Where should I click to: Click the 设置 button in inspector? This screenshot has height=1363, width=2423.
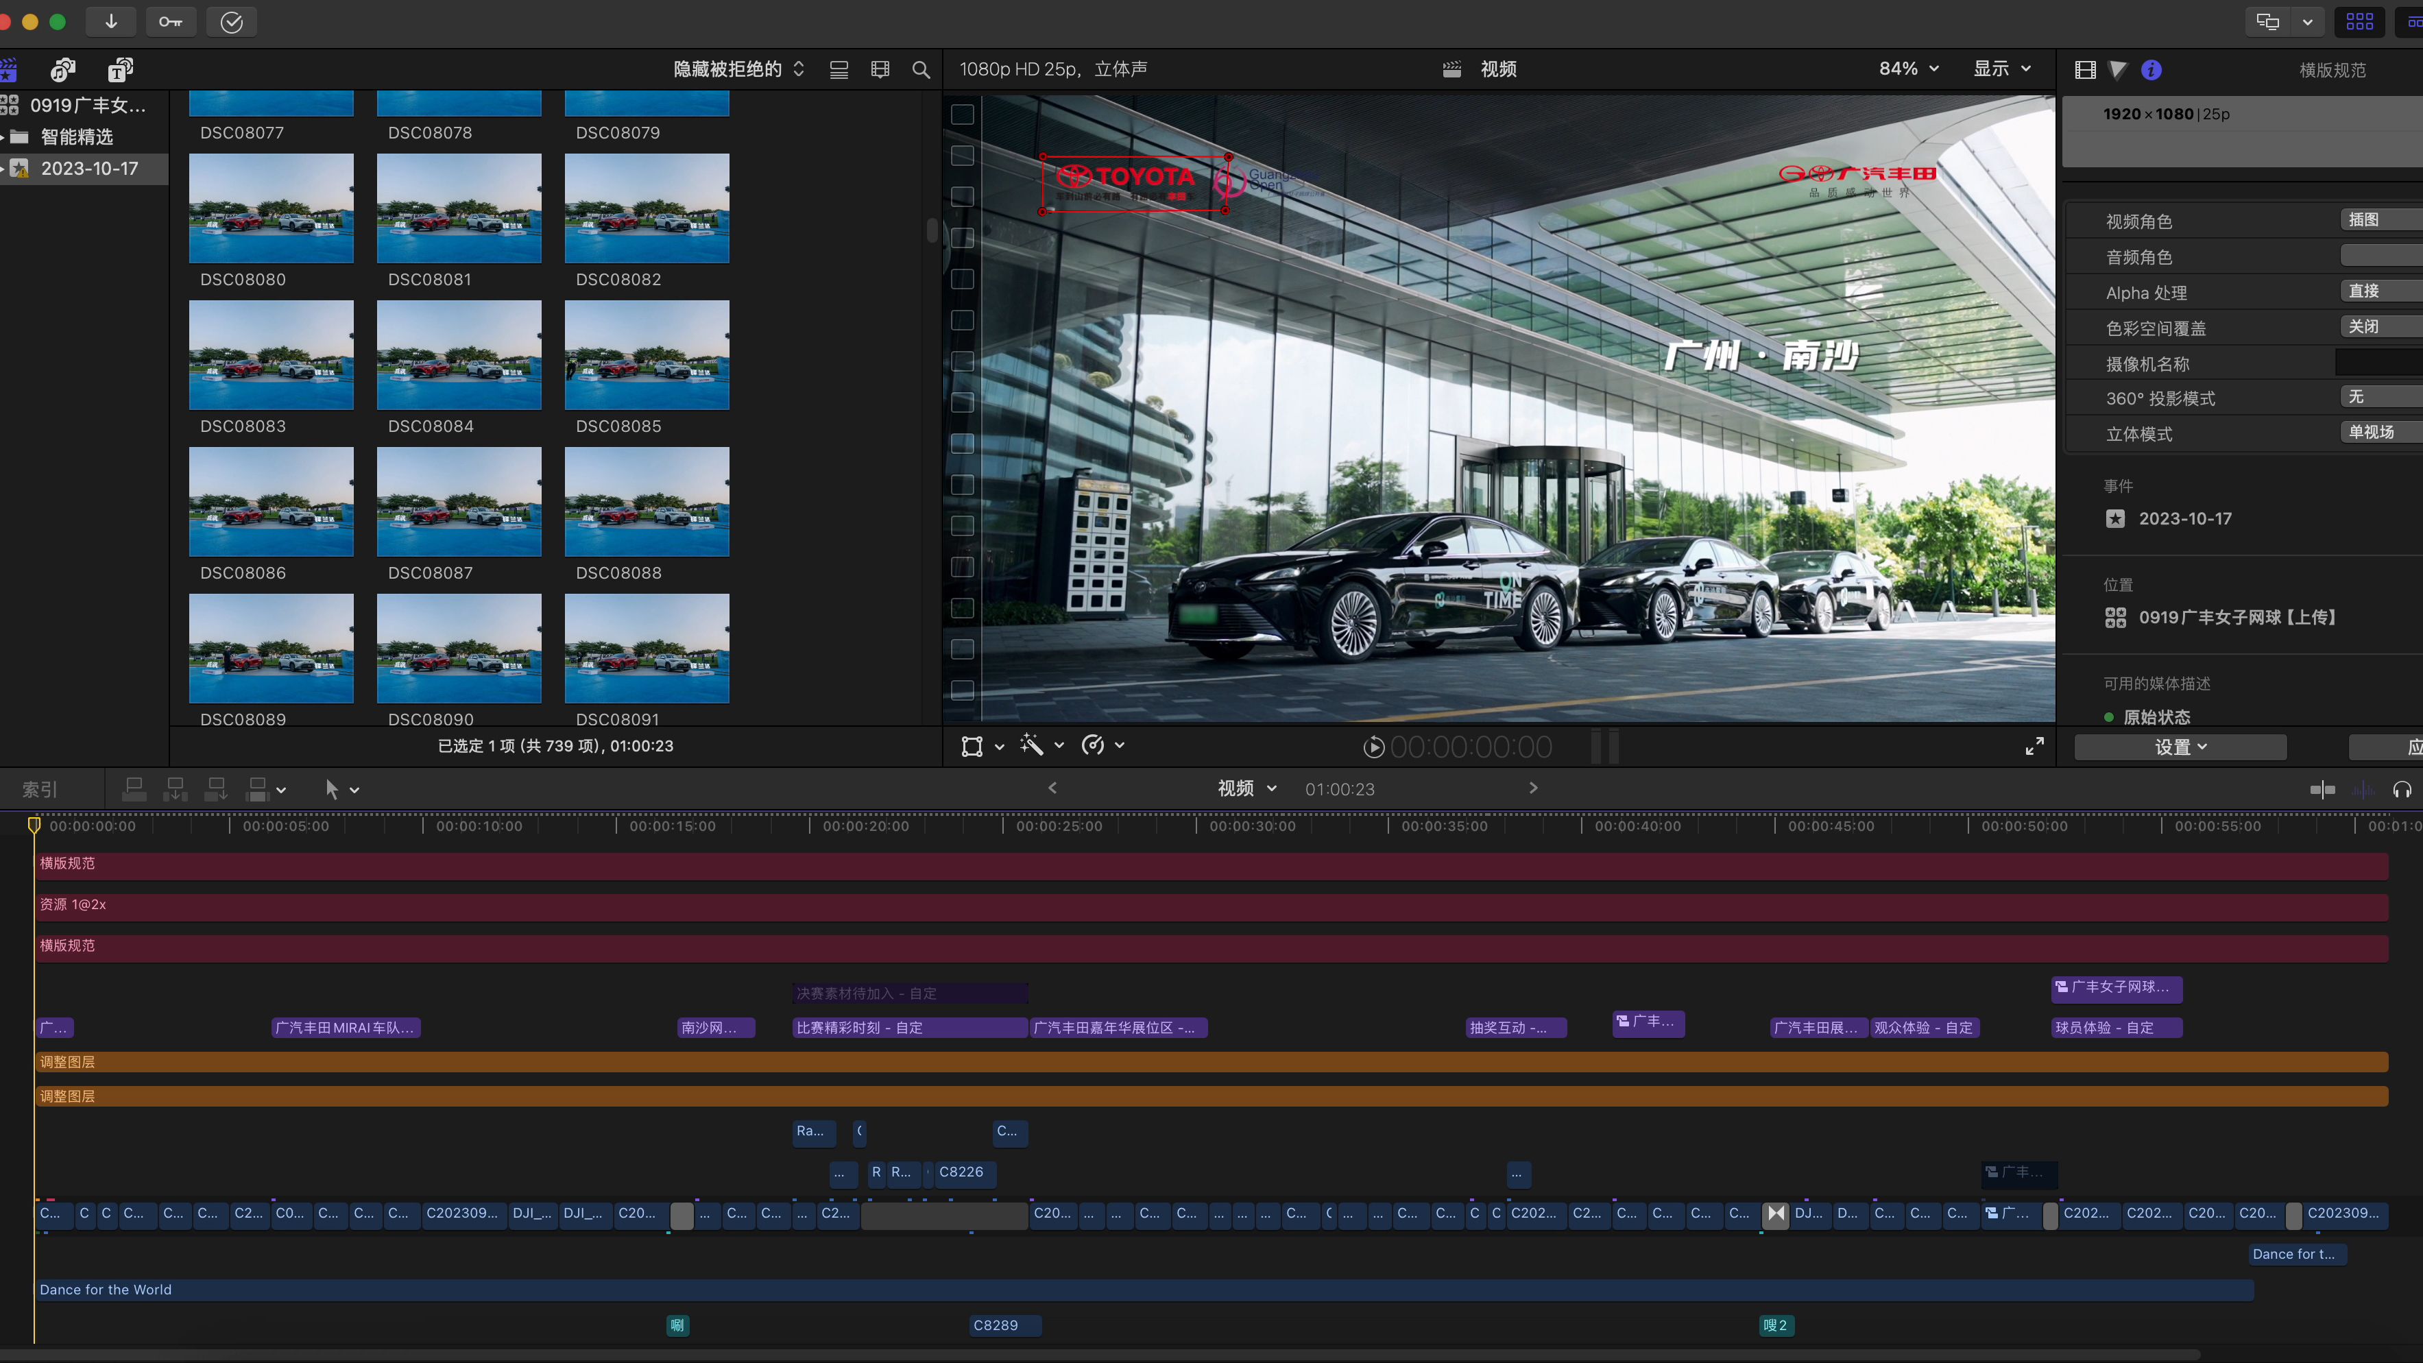2180,747
